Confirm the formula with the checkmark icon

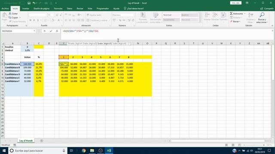(x=51, y=31)
